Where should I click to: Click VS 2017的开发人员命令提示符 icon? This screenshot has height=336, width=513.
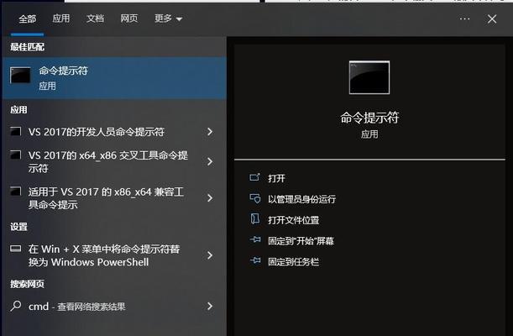click(x=15, y=131)
